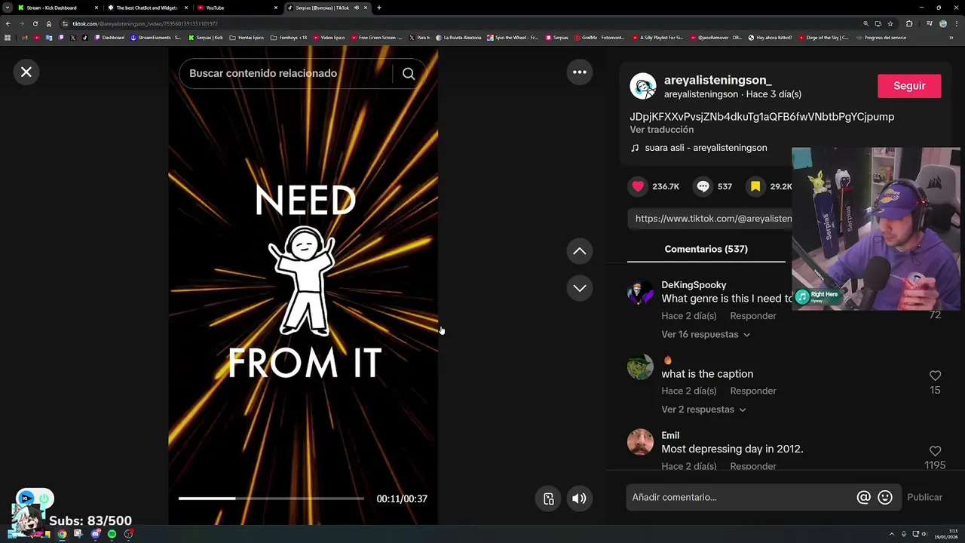Go to the previous video with up chevron
This screenshot has height=543, width=965.
tap(580, 251)
